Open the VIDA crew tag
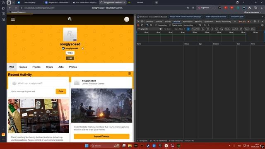This screenshot has width=265, height=149. [x=70, y=53]
